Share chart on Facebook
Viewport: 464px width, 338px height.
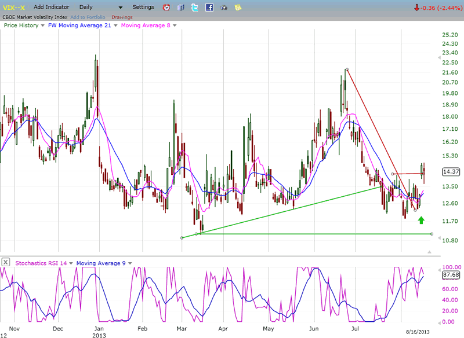coord(209,8)
